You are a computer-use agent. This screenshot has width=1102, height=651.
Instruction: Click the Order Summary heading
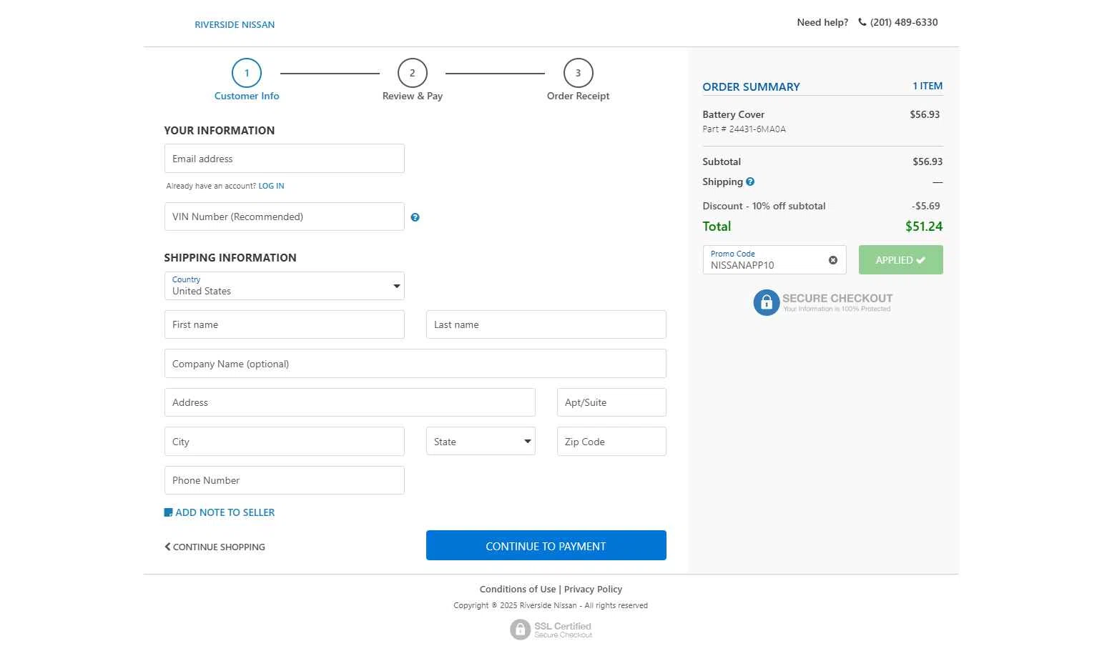751,86
